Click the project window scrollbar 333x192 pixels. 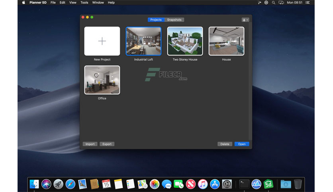[x=250, y=81]
